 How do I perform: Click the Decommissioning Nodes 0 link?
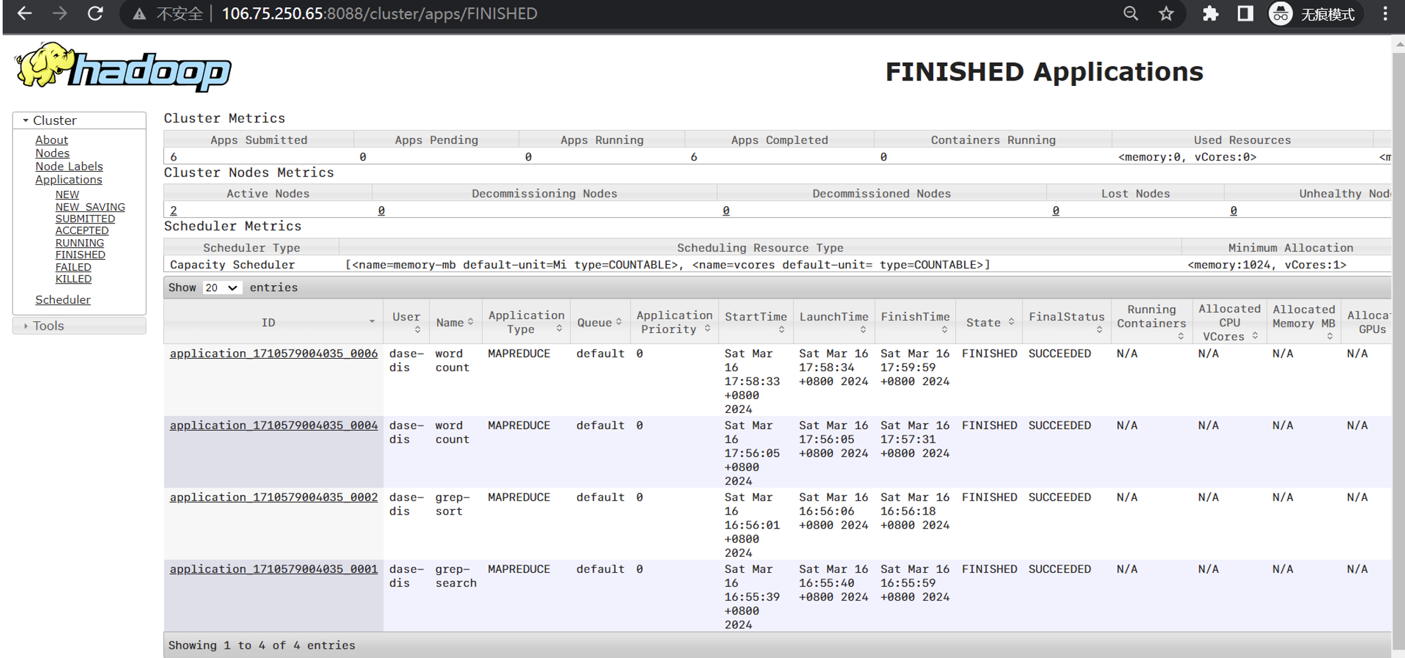[381, 210]
